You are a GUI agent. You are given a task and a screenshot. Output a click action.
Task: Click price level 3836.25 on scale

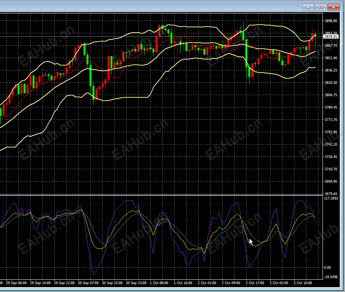tap(331, 70)
